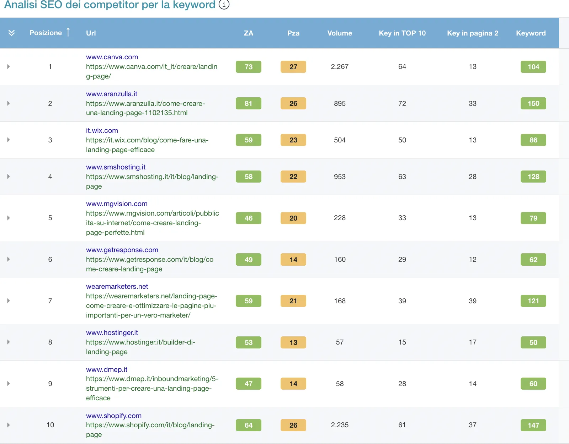Click the green ZA badge 73 for canva.com
Image resolution: width=569 pixels, height=444 pixels.
[248, 66]
